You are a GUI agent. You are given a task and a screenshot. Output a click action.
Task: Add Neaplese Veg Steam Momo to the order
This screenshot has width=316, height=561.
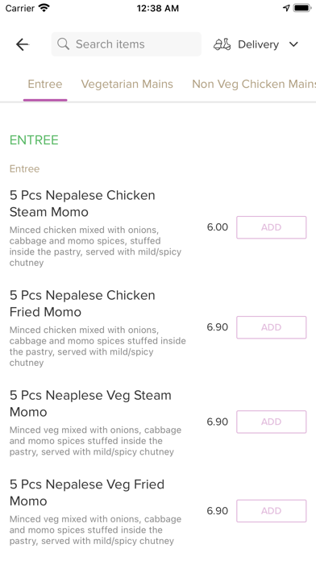coord(272,422)
